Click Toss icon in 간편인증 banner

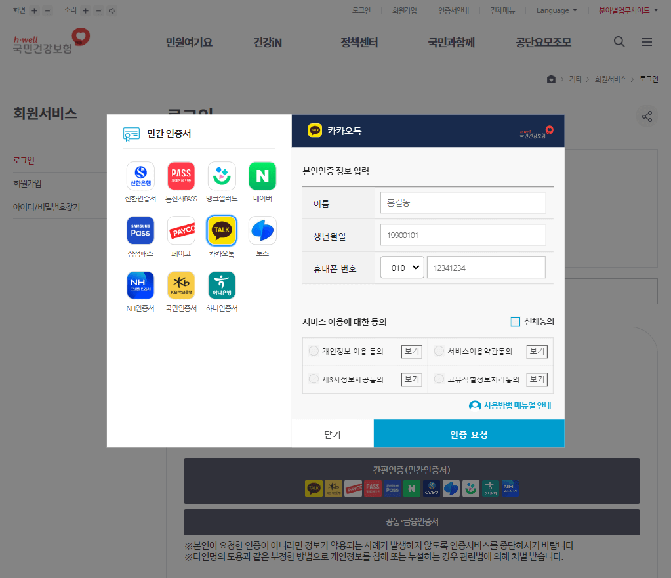click(451, 488)
